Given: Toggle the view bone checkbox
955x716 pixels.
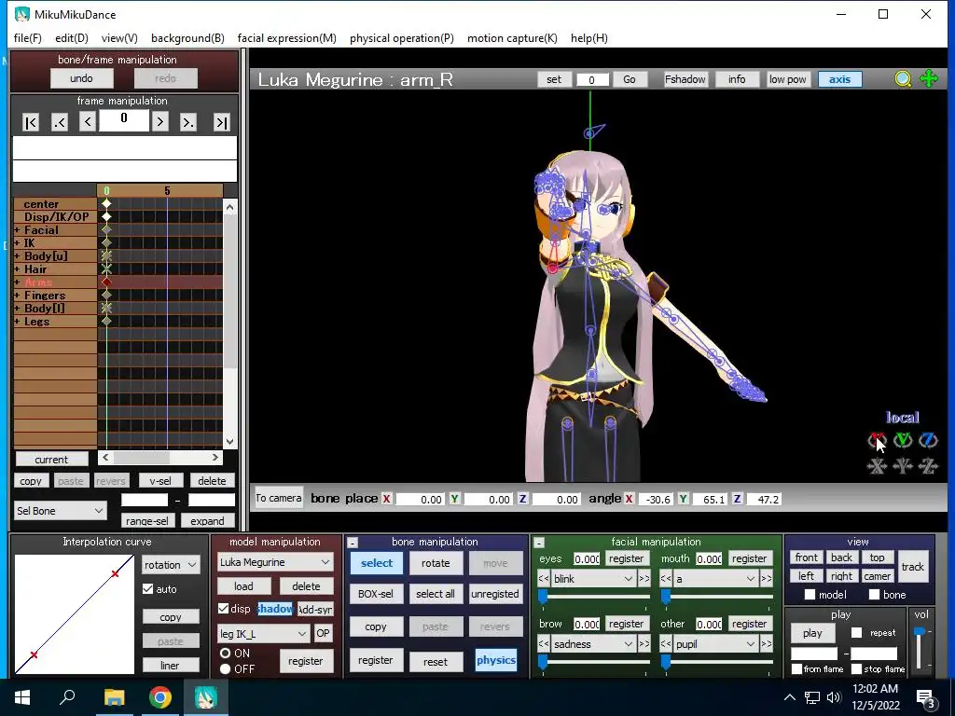Looking at the screenshot, I should [x=874, y=594].
